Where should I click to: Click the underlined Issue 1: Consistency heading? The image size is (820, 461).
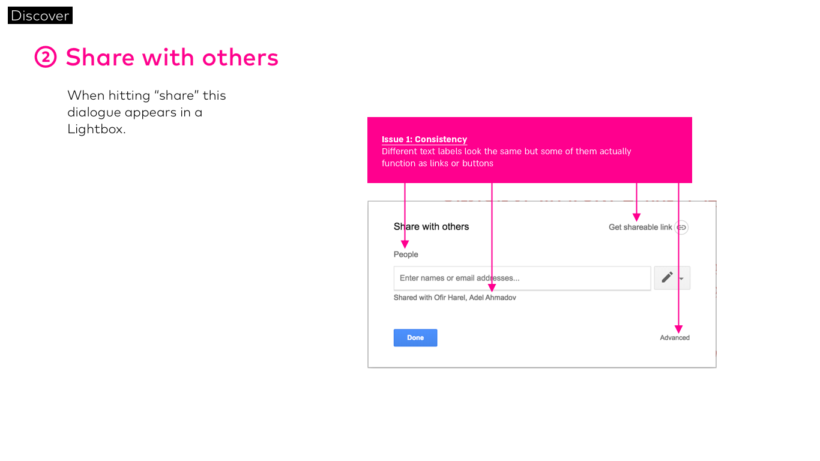click(x=424, y=139)
